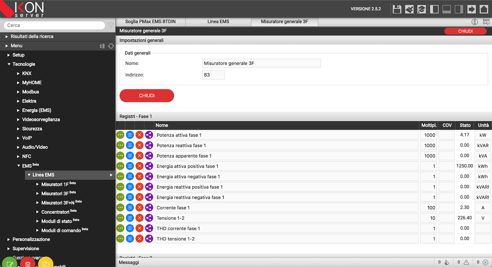
Task: Select the left panel layout icon
Action: 434,9
